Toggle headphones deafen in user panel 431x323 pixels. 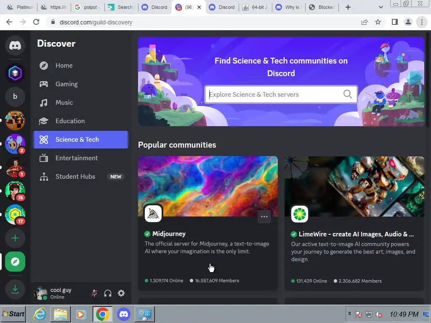coord(108,293)
